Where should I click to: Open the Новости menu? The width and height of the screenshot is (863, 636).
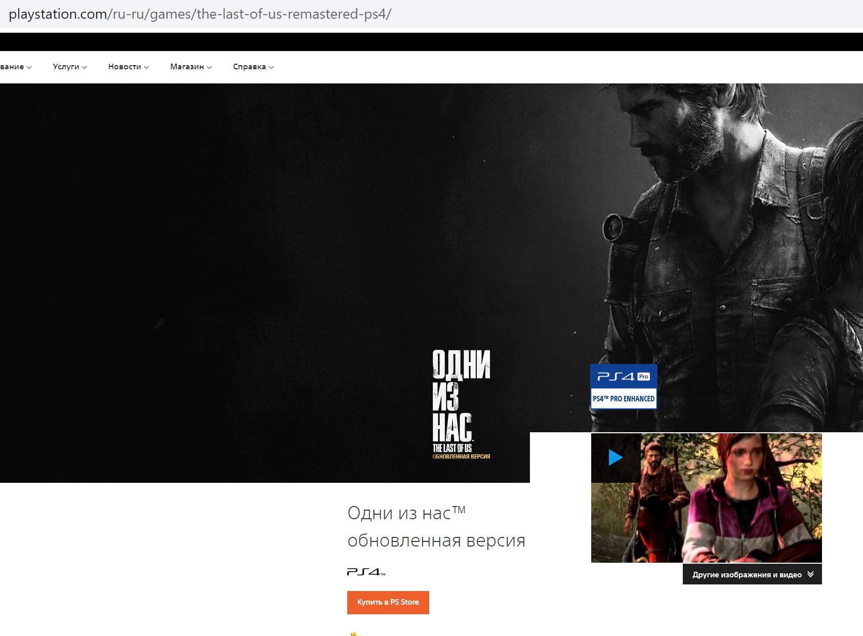point(129,67)
